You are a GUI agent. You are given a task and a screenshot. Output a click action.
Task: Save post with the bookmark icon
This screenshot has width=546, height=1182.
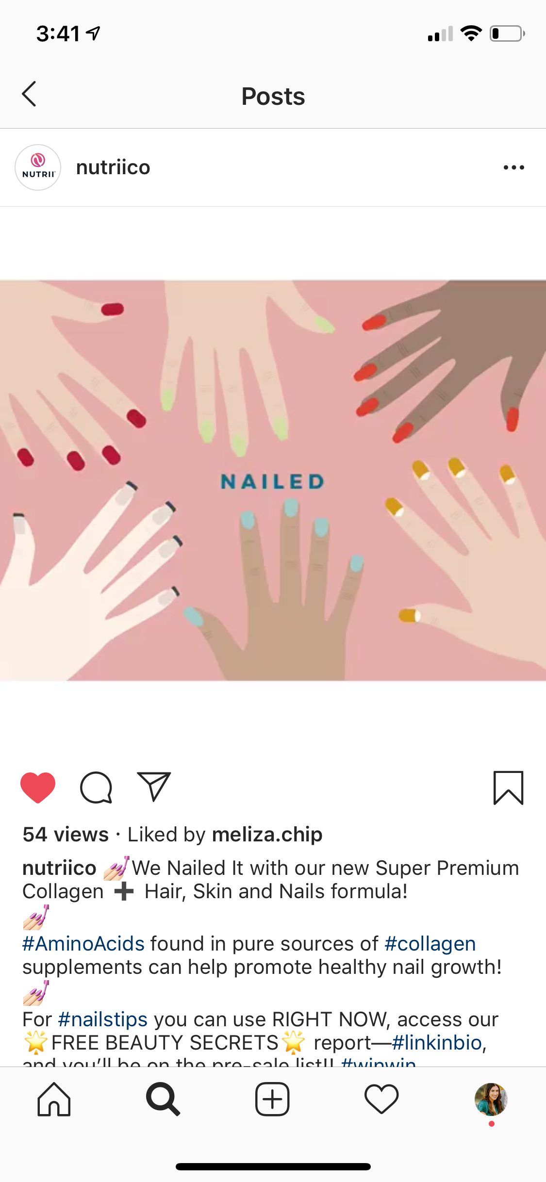click(508, 788)
